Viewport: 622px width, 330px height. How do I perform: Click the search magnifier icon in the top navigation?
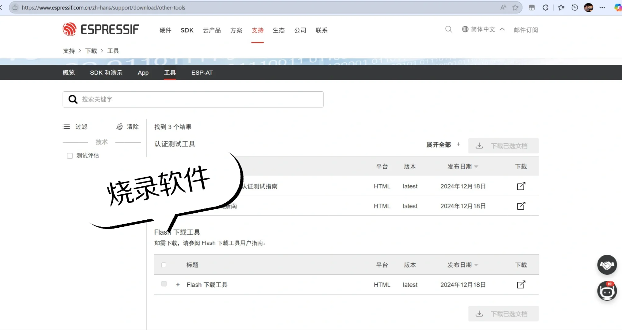click(x=448, y=29)
